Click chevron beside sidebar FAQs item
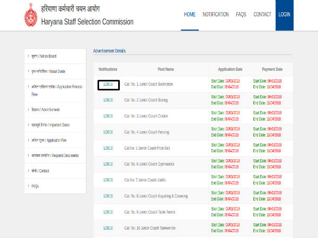The width and height of the screenshot is (318, 238). pos(29,186)
